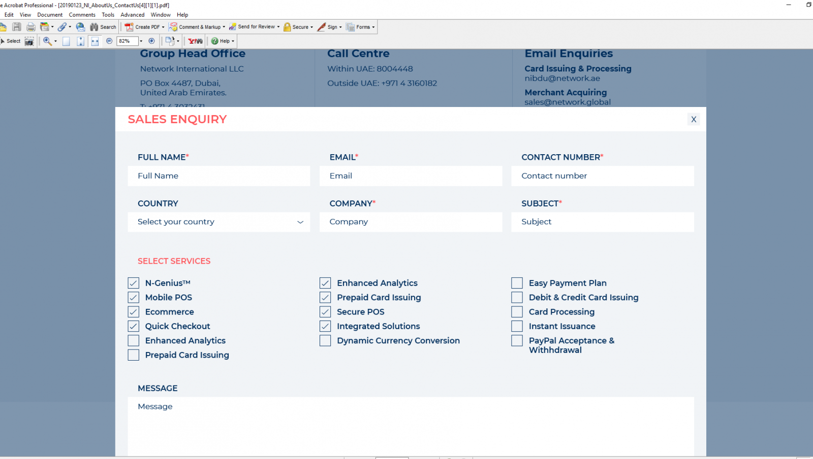The height and width of the screenshot is (459, 813).
Task: Open the View menu
Action: [25, 15]
